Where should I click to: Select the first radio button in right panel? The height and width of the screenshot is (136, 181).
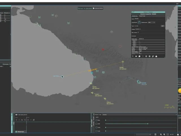point(179,109)
